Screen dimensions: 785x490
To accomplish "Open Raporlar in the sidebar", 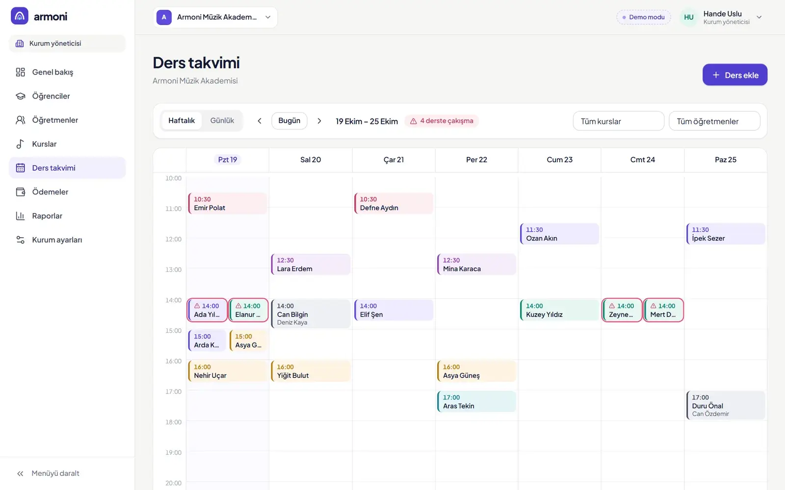I will (67, 216).
